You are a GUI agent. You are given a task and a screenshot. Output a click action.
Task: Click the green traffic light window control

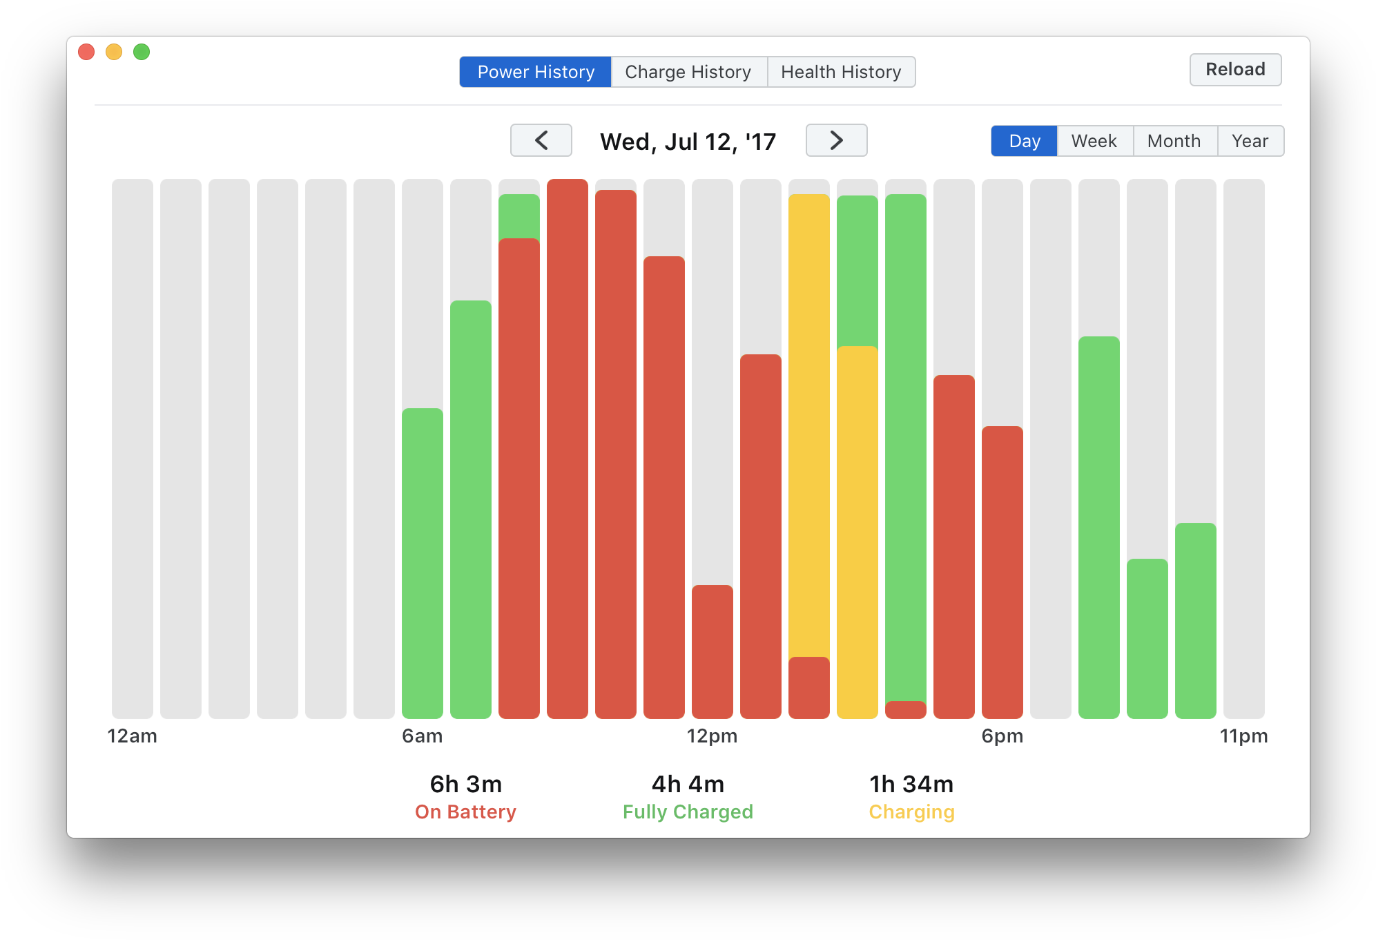coord(142,52)
